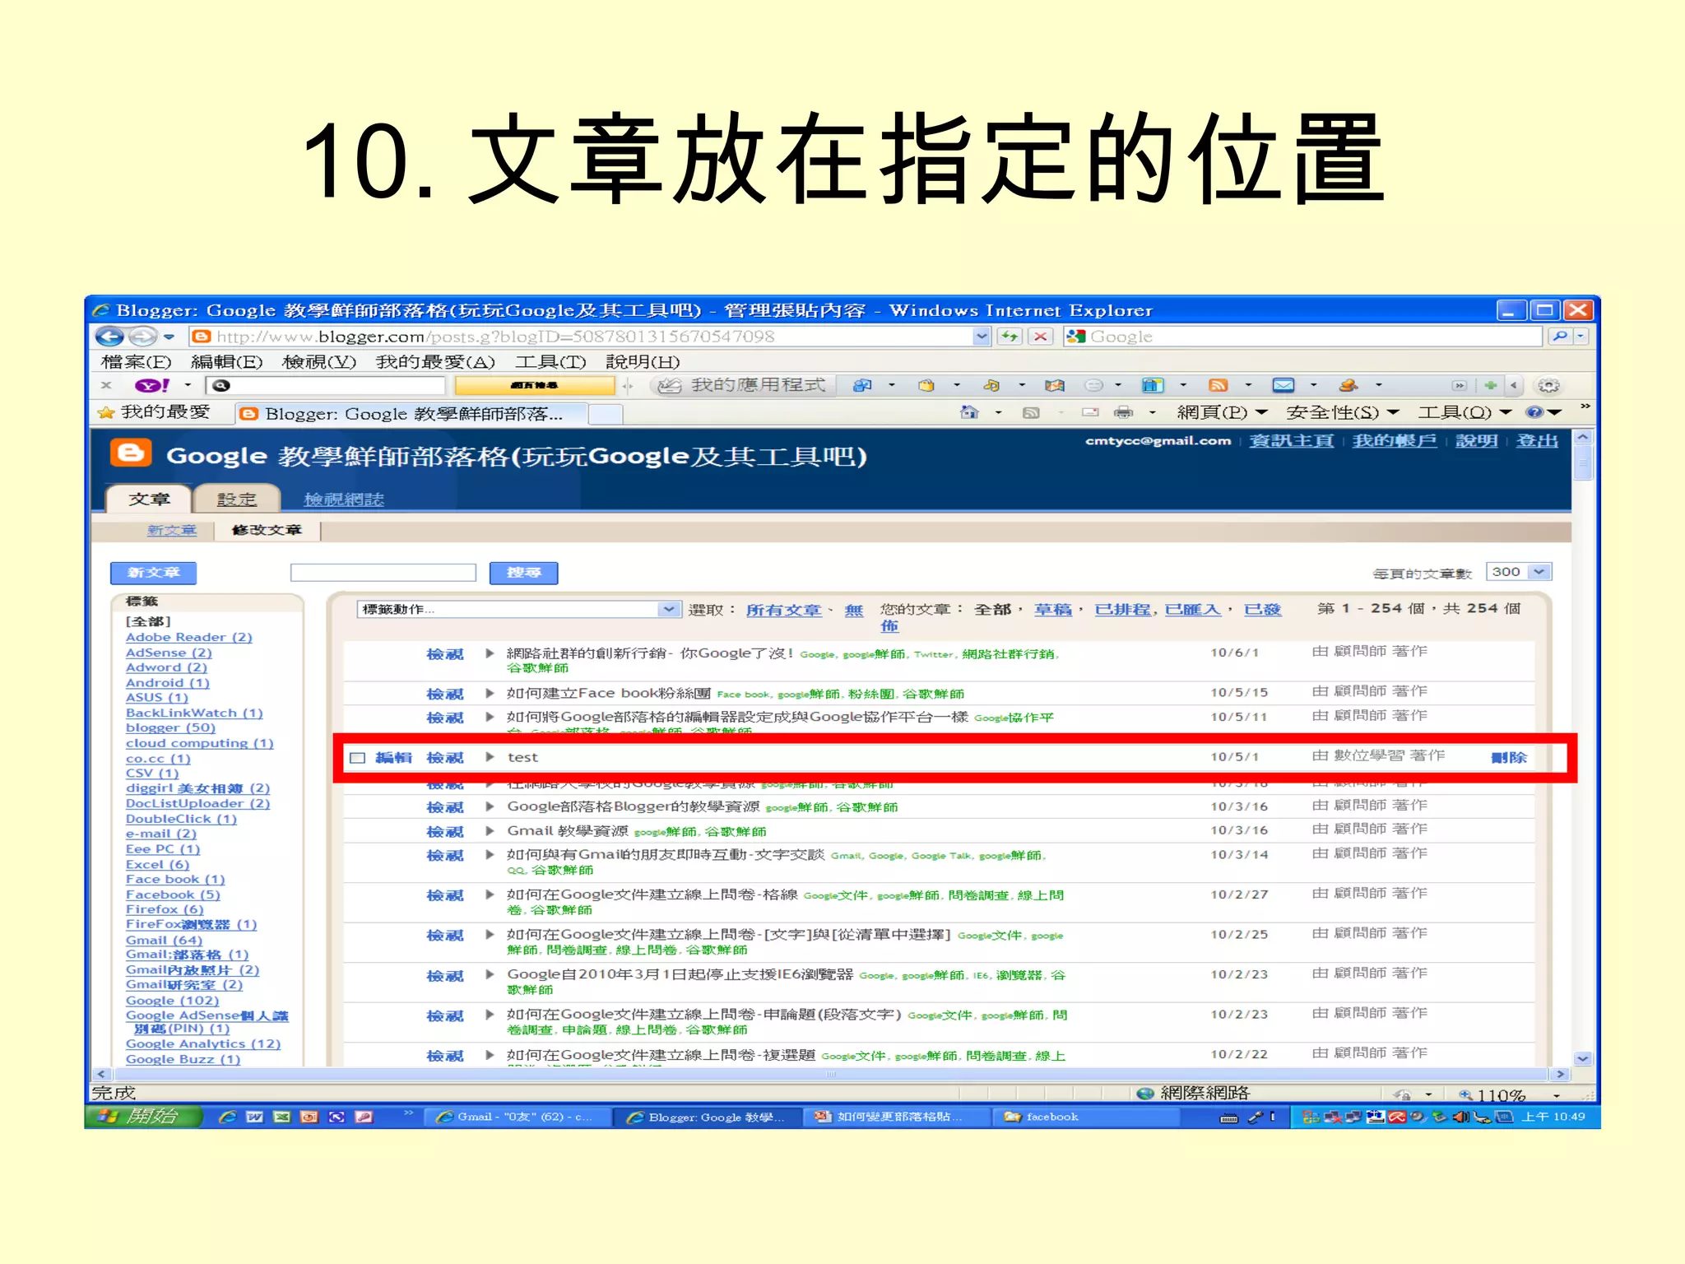Go back with the IE Back arrow

[x=109, y=337]
